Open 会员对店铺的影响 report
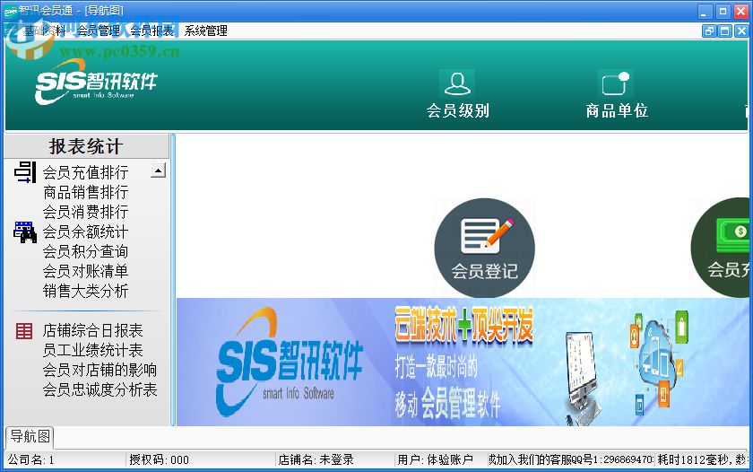753x472 pixels. (100, 370)
